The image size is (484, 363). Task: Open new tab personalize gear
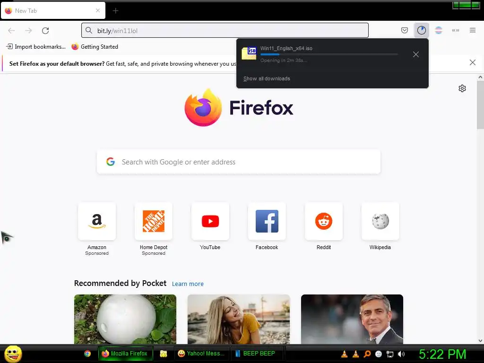click(x=462, y=88)
